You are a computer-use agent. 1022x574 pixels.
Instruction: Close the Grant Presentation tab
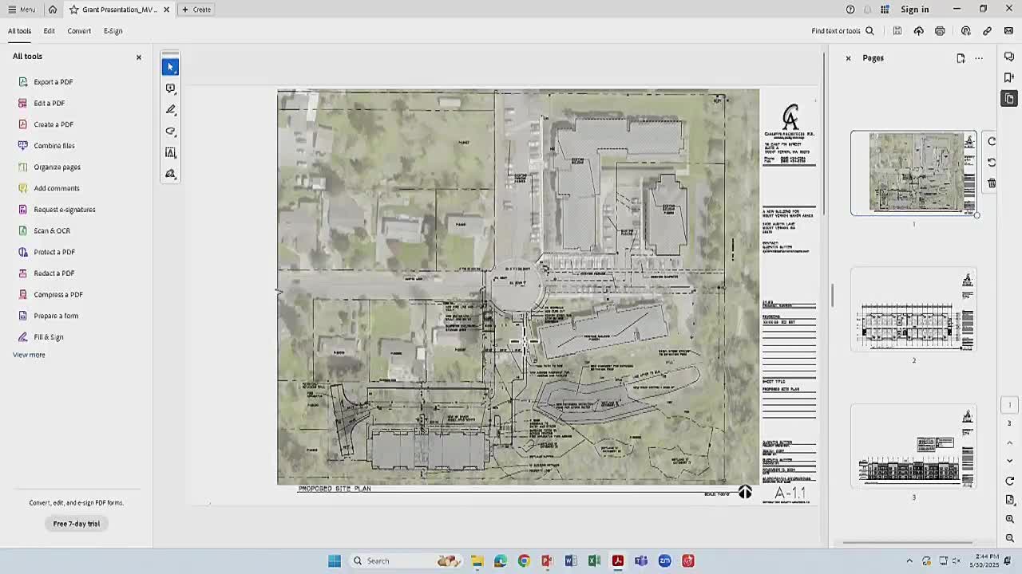(166, 10)
